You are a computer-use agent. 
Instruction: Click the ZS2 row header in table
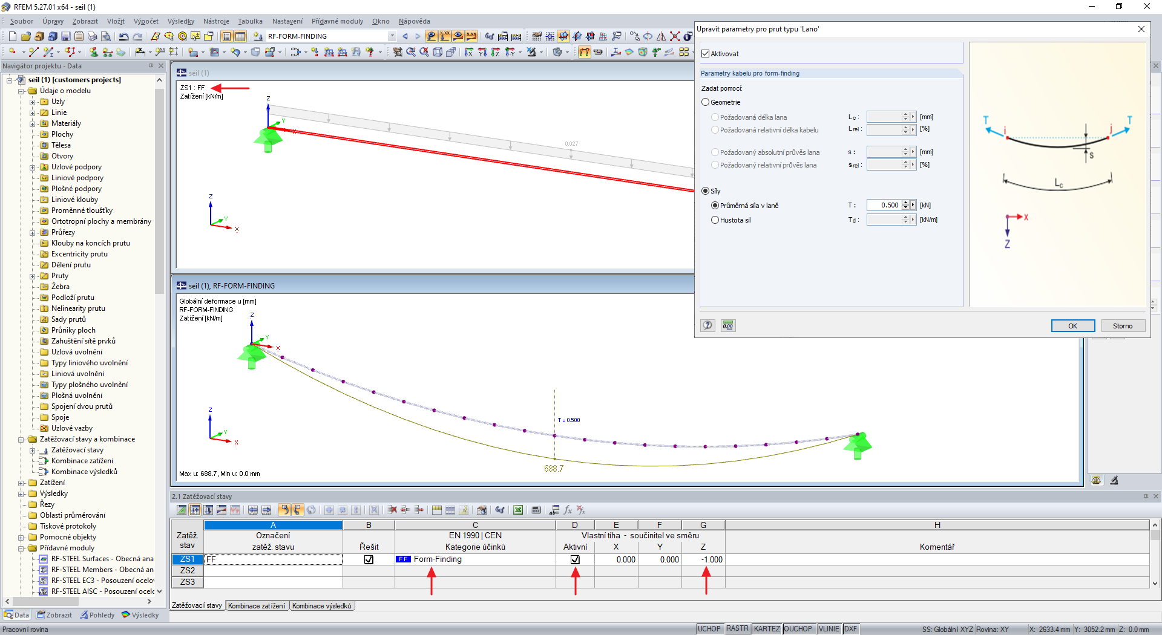(x=188, y=570)
